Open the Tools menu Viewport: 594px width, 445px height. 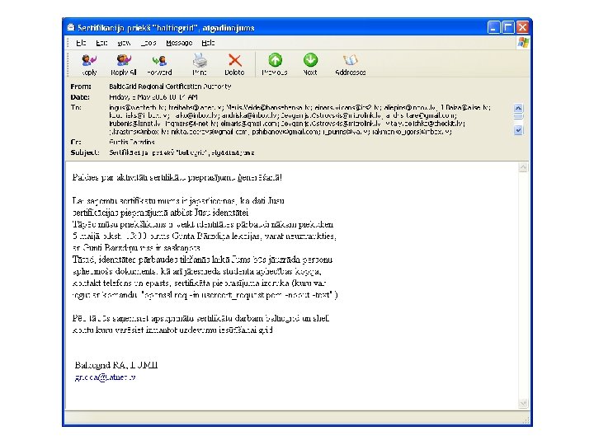pyautogui.click(x=148, y=43)
